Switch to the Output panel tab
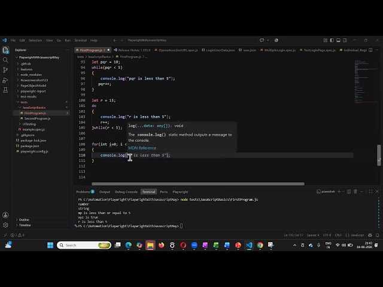Viewport: 383px width, 287px height. 105,192
